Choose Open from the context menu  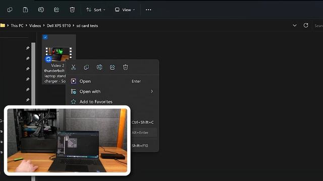pyautogui.click(x=112, y=81)
